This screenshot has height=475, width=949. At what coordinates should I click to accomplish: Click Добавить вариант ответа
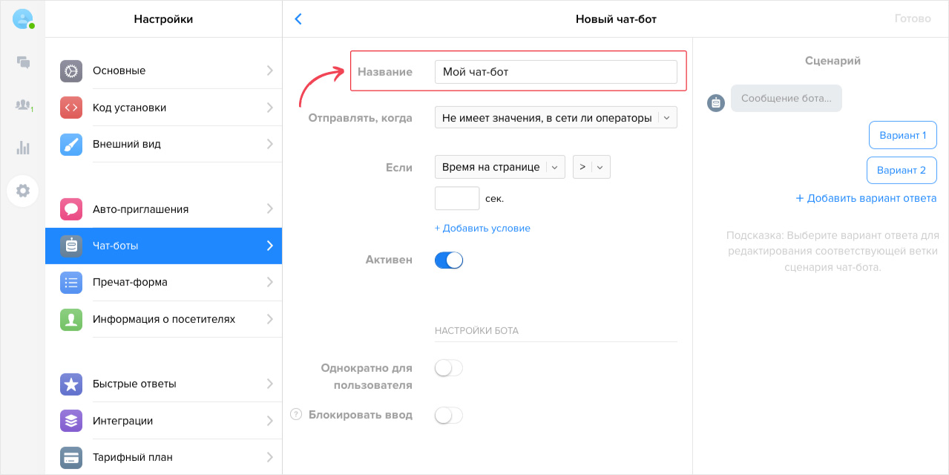(866, 197)
